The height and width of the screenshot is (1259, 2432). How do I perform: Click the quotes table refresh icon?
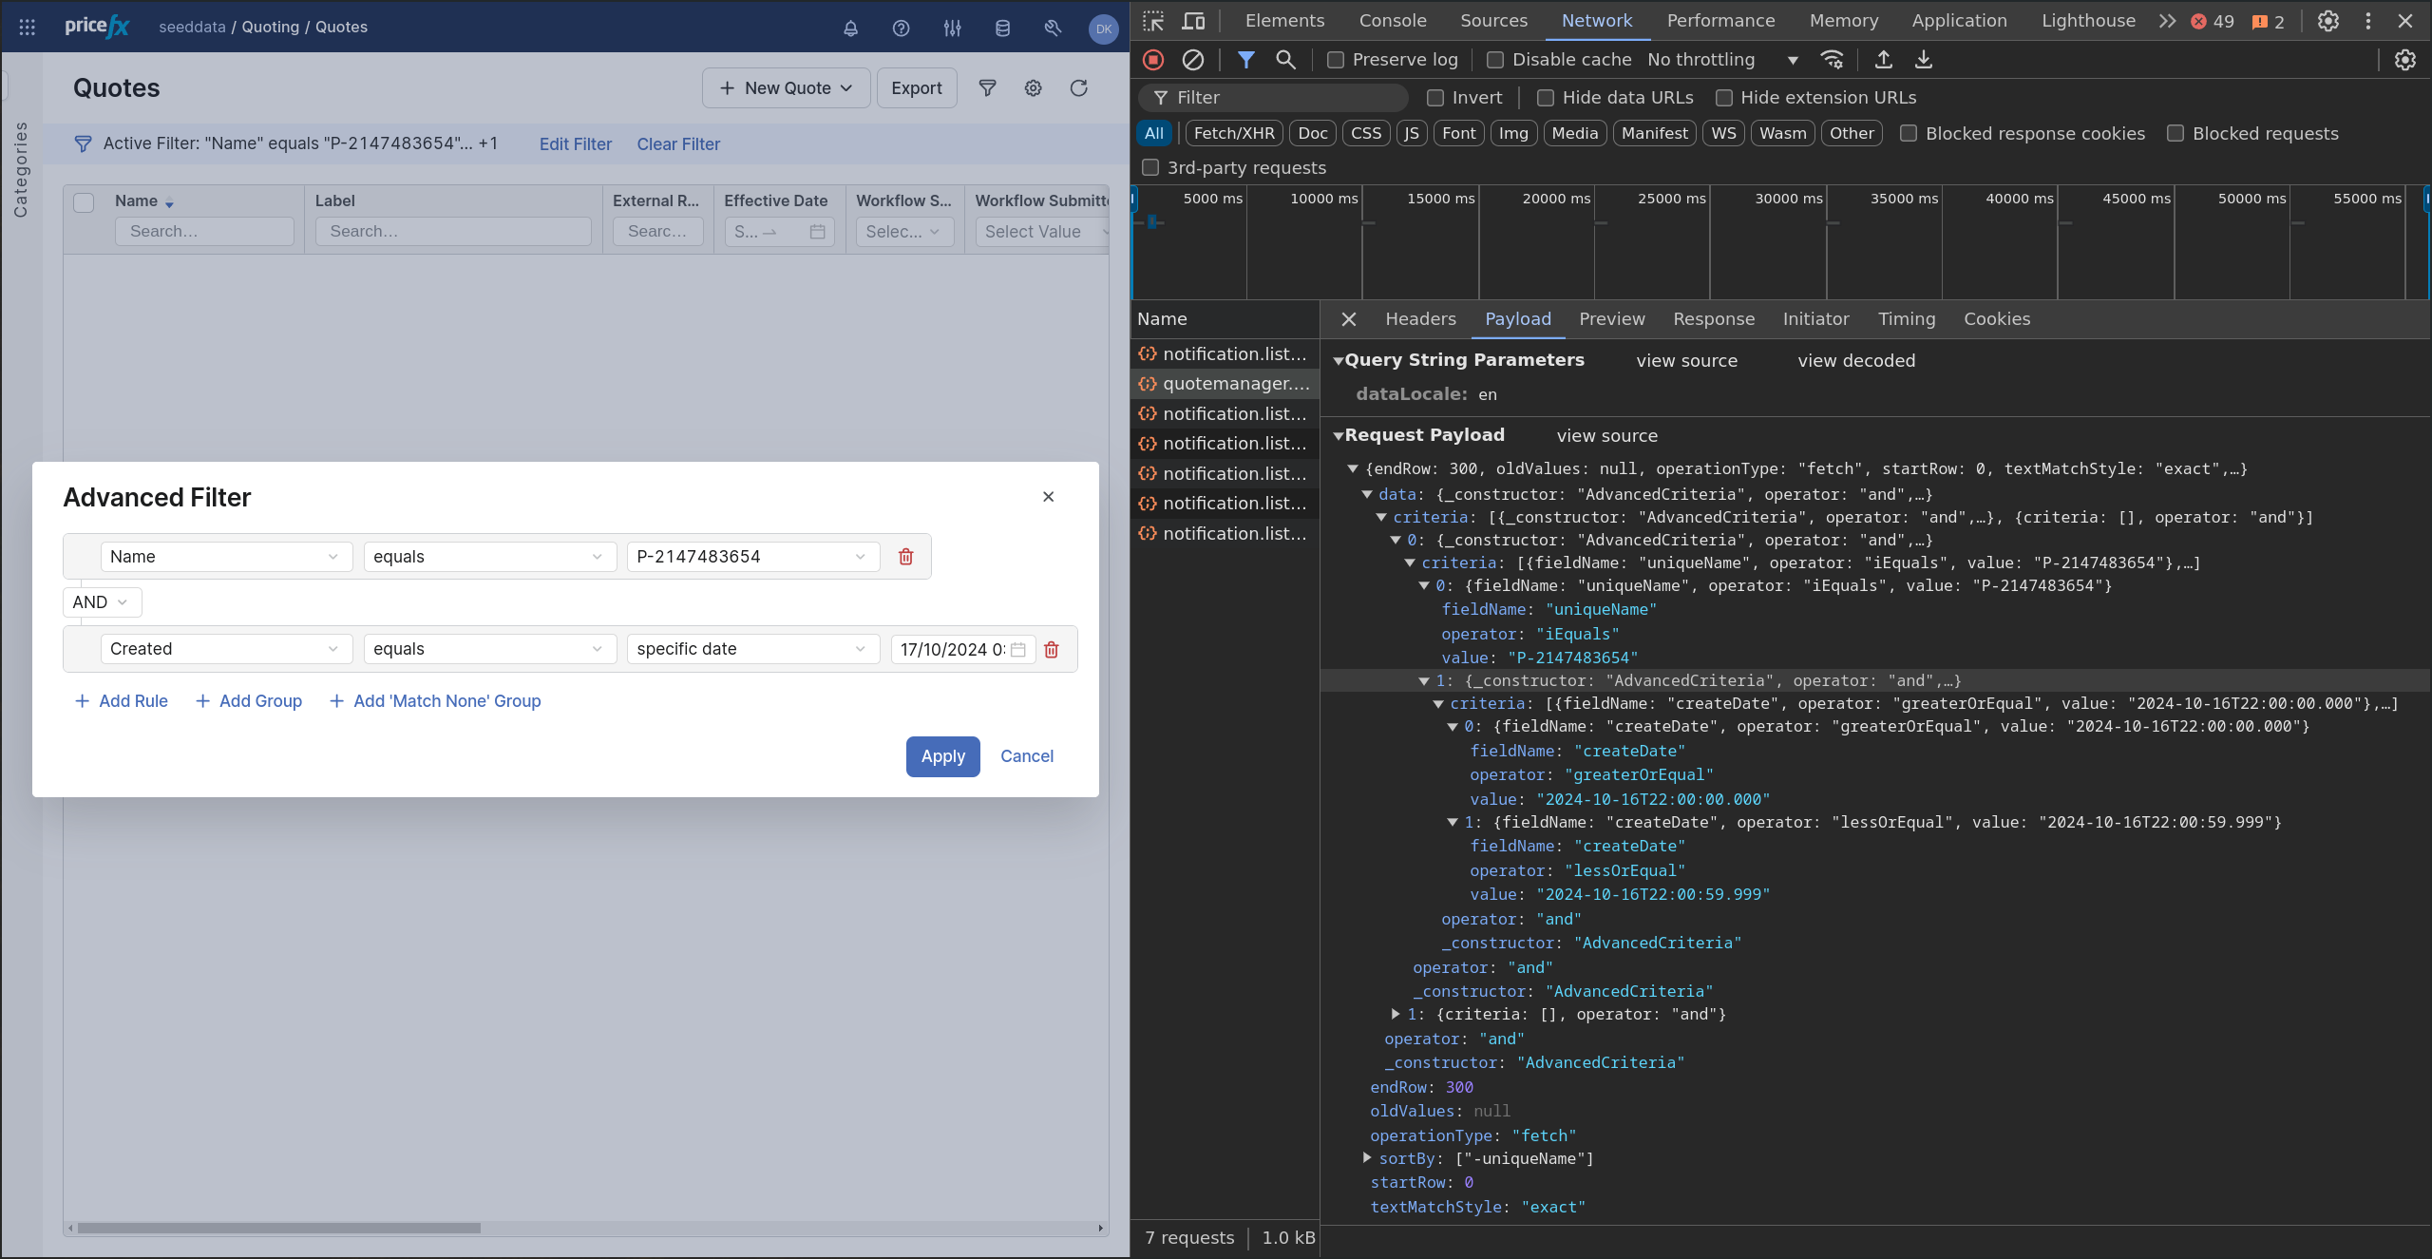(x=1078, y=88)
